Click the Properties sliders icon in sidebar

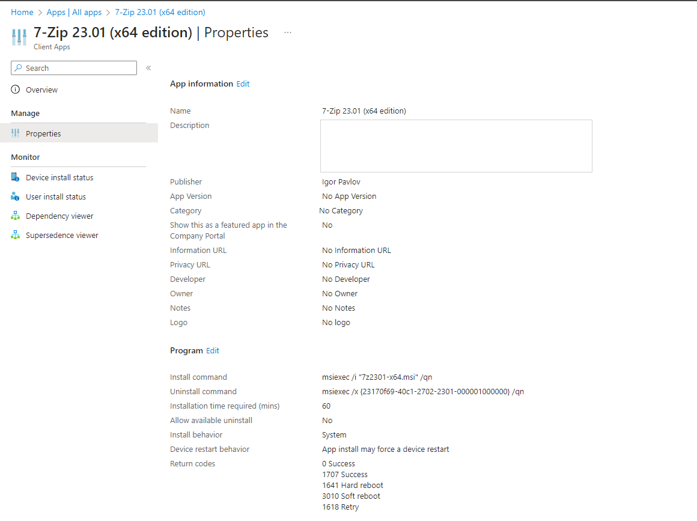pos(16,133)
